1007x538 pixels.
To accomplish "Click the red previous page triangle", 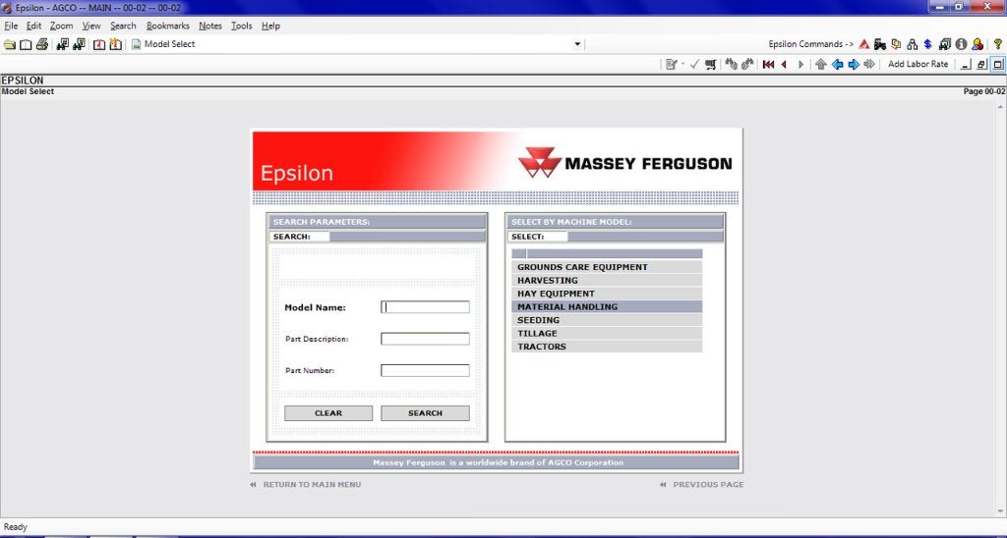I will coord(784,64).
